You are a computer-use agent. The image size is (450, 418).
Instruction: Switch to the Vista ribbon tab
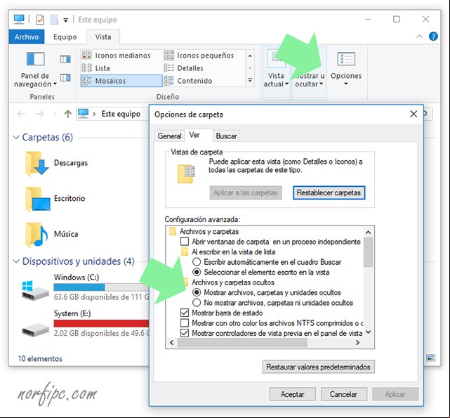(x=103, y=37)
